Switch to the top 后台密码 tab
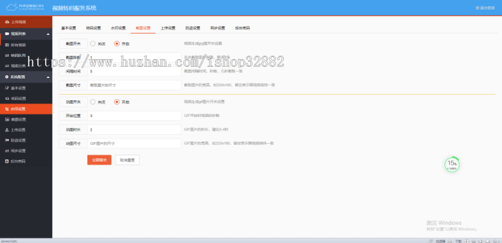The width and height of the screenshot is (502, 243). pyautogui.click(x=243, y=28)
